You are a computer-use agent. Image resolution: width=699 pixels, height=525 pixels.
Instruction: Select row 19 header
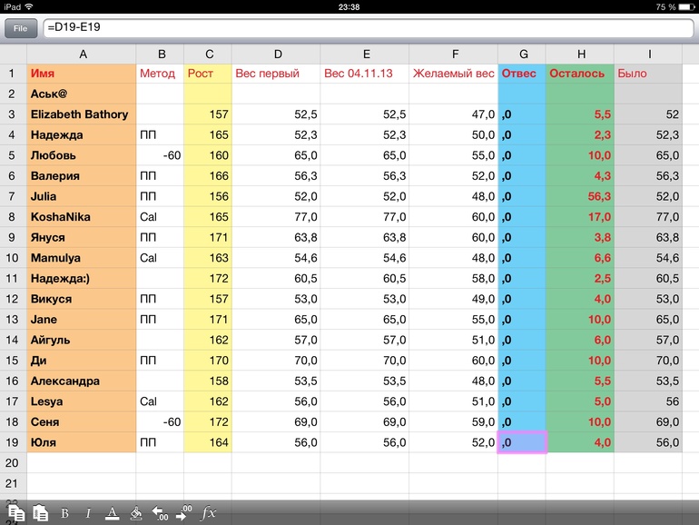click(x=13, y=442)
